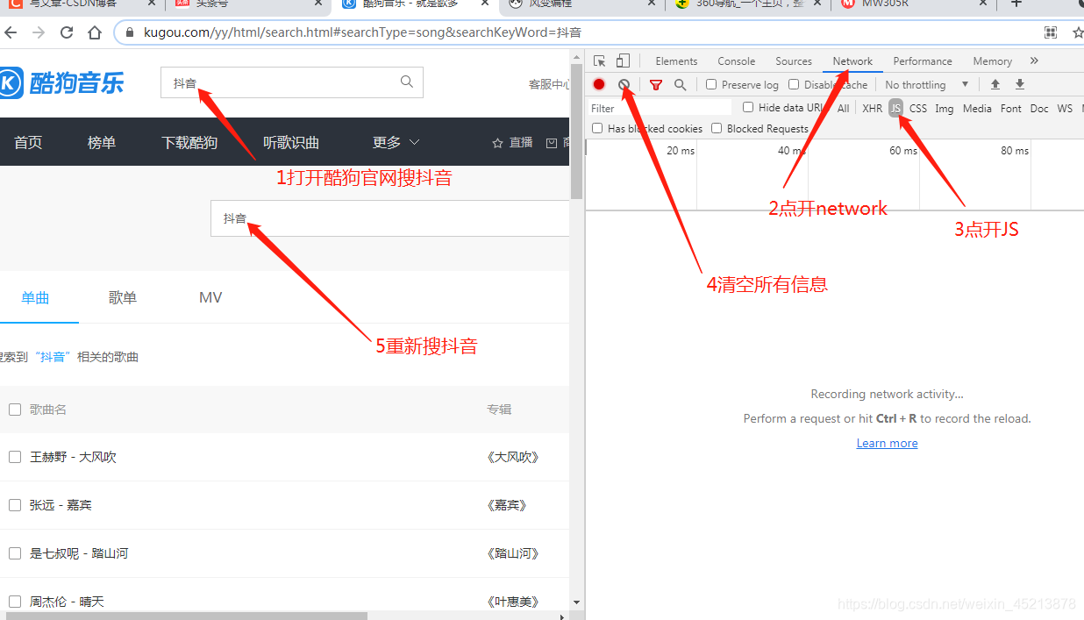Go to 首页 in Kugou navigation
Screen dimensions: 1084x620
click(28, 142)
